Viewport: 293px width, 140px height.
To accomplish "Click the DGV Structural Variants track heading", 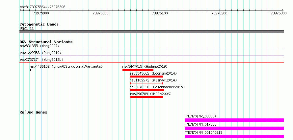I will 46,42.
